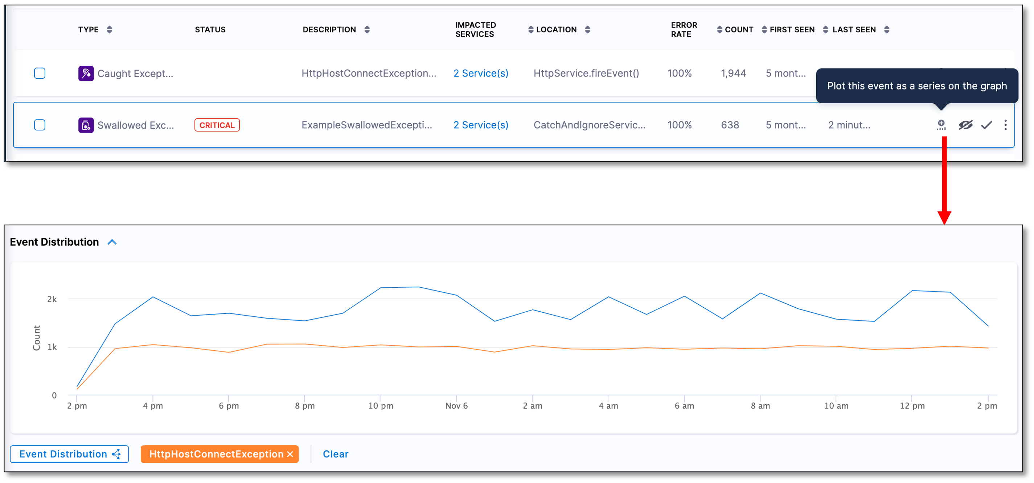Open the three-dot more options menu
The width and height of the screenshot is (1034, 483).
1005,125
